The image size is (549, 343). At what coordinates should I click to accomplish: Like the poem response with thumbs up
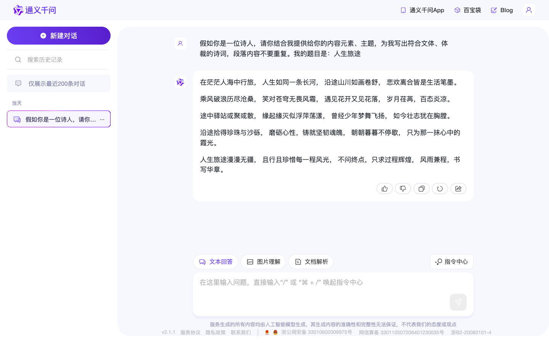tap(384, 188)
